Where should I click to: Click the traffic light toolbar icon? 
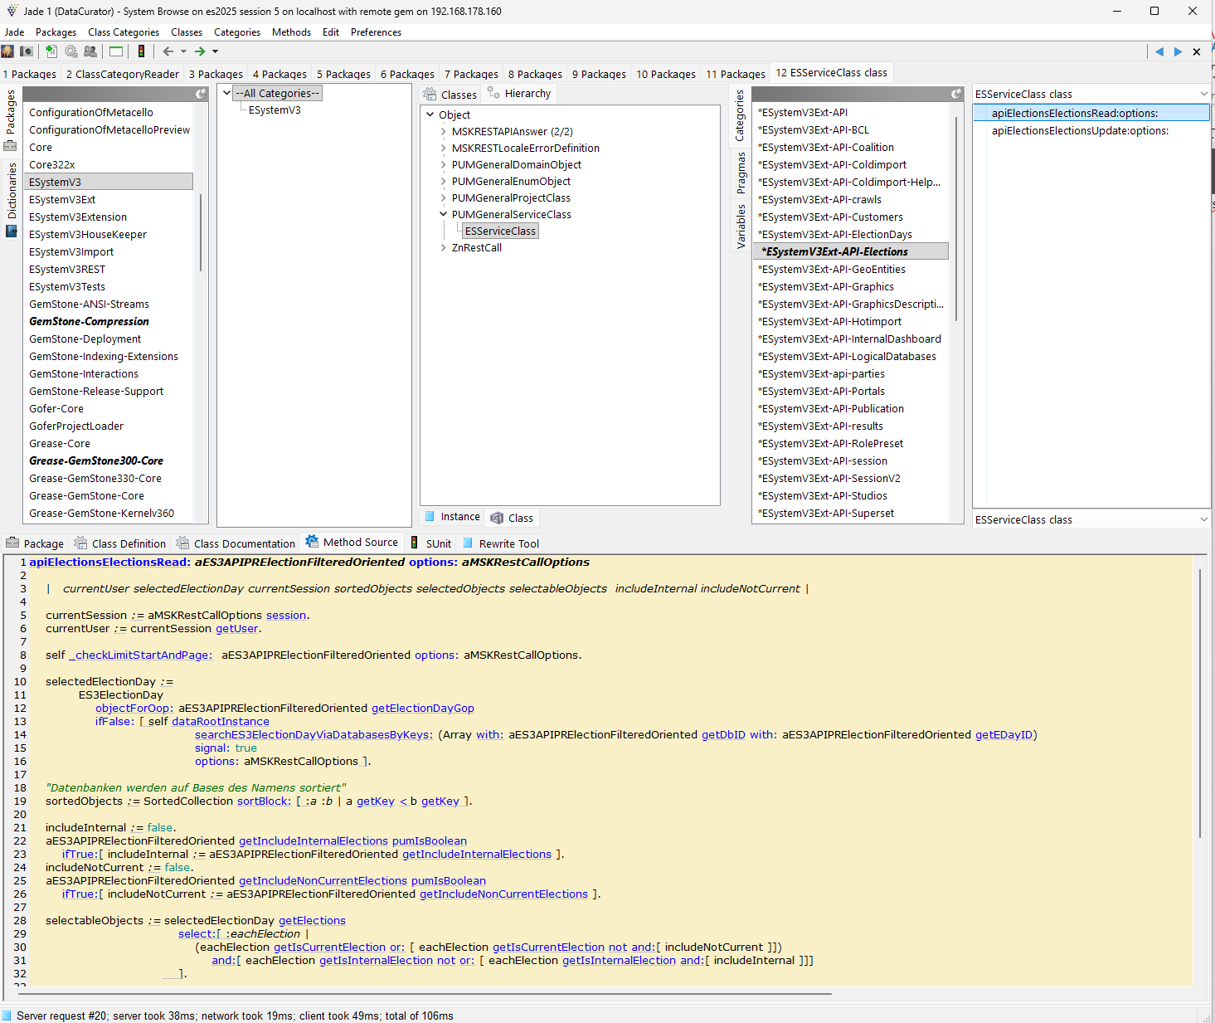click(x=141, y=51)
